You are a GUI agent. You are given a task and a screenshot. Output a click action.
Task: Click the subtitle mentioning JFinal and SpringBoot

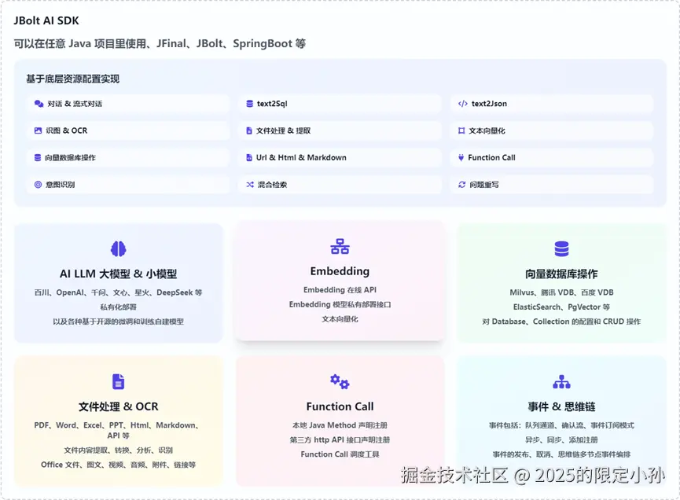[160, 44]
